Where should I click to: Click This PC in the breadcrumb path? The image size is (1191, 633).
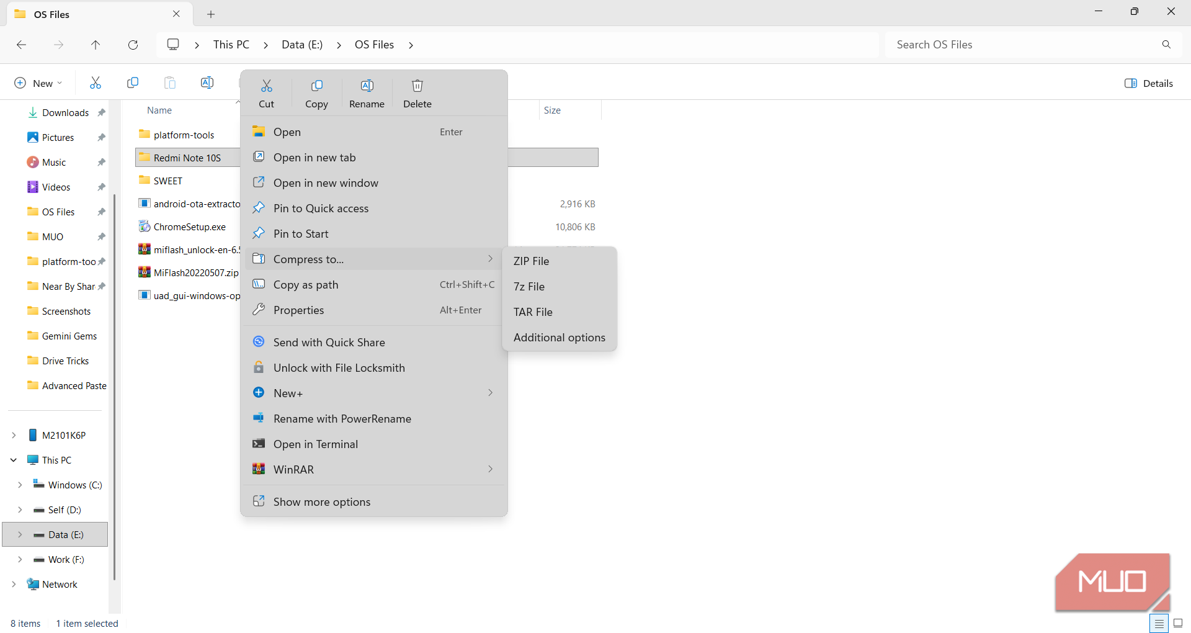(x=231, y=45)
